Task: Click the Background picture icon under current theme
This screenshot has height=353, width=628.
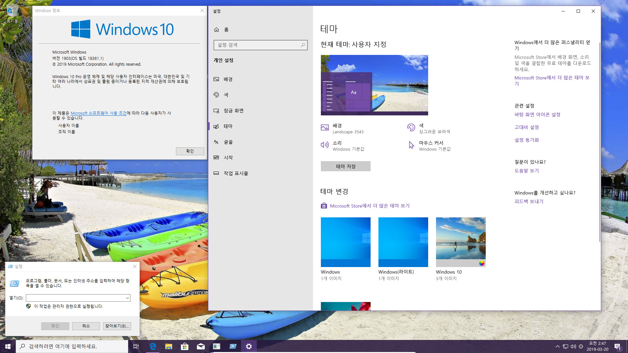Action: 325,128
